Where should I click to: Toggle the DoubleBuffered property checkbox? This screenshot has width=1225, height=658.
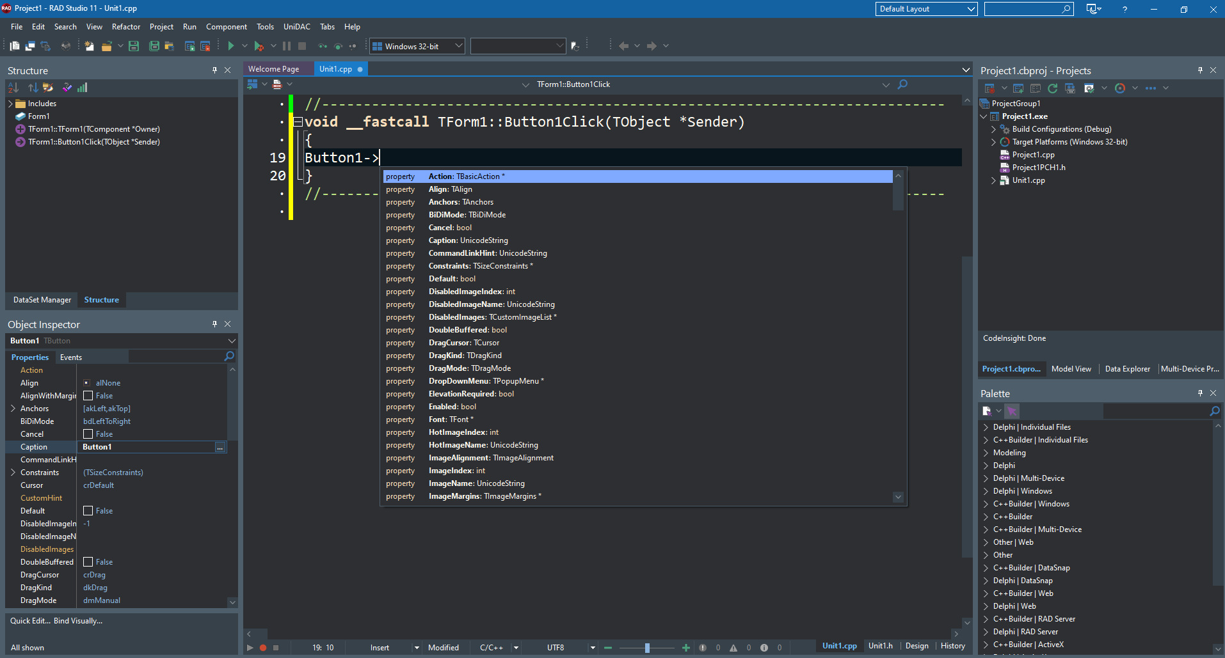88,562
